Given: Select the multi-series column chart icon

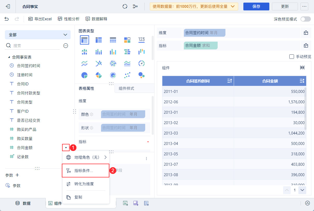Looking at the screenshot, I should coord(113,52).
